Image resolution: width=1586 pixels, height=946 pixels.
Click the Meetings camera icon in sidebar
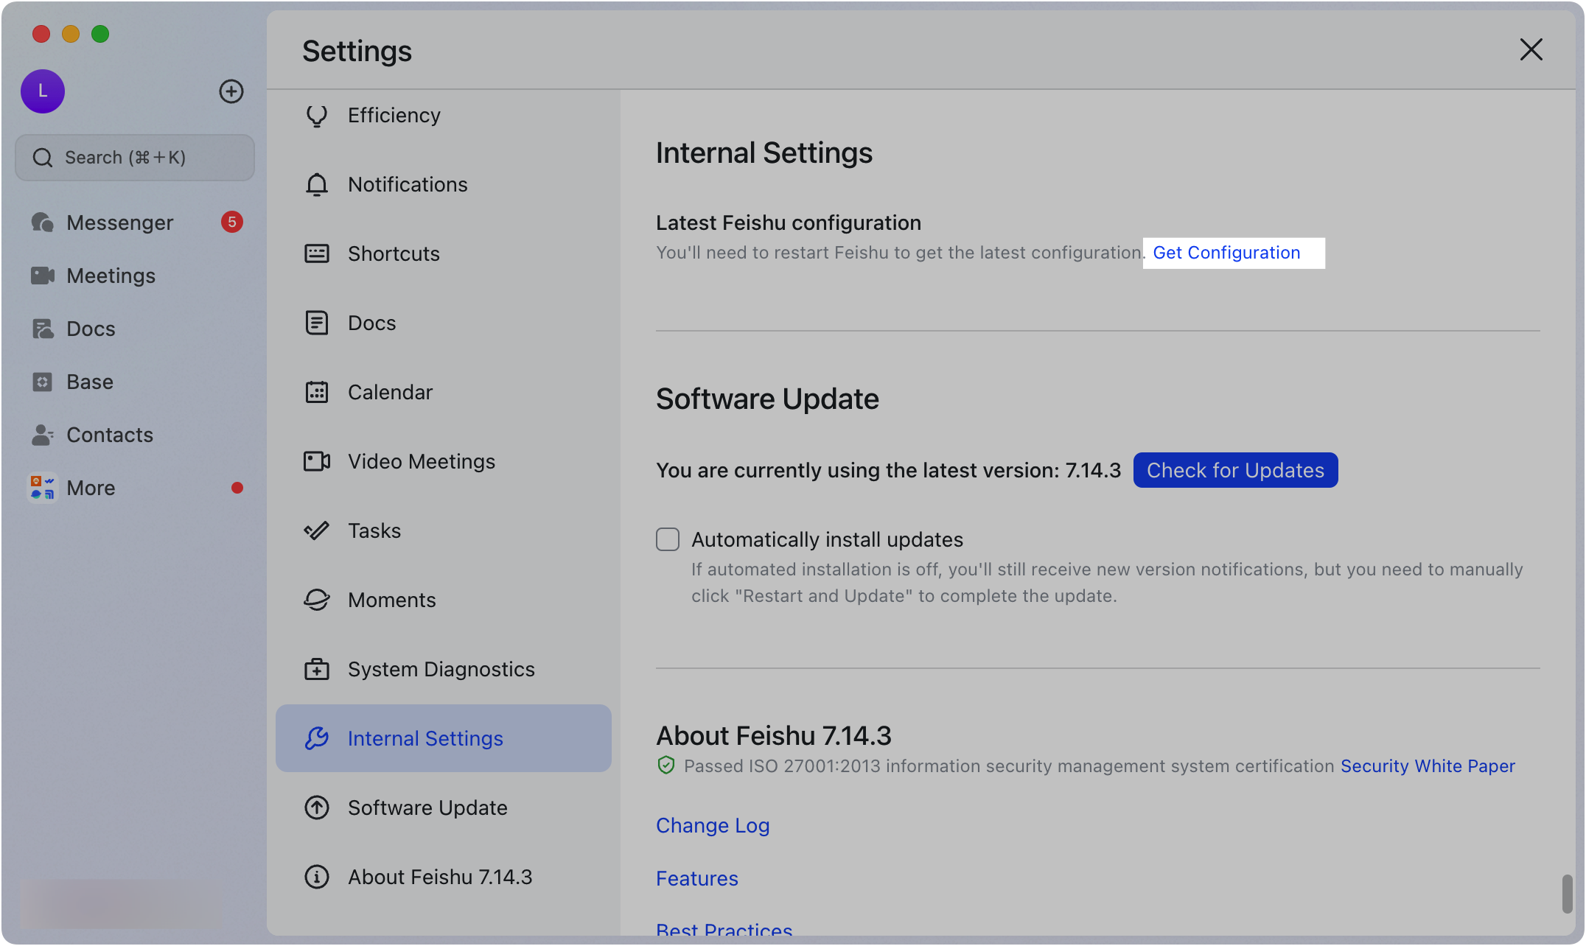point(42,276)
